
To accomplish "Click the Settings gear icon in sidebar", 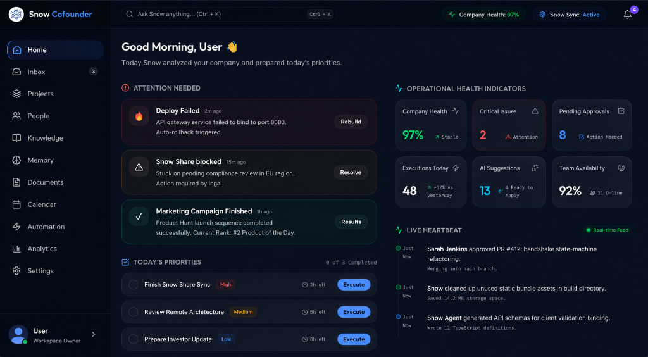I will [x=16, y=271].
